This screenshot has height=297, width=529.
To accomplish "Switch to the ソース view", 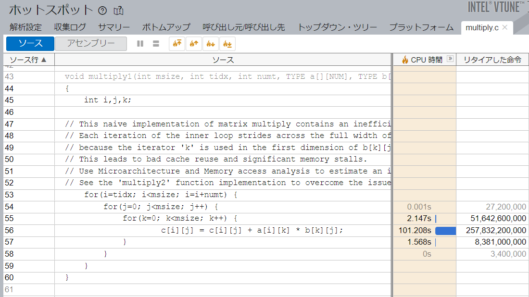I will [x=30, y=44].
